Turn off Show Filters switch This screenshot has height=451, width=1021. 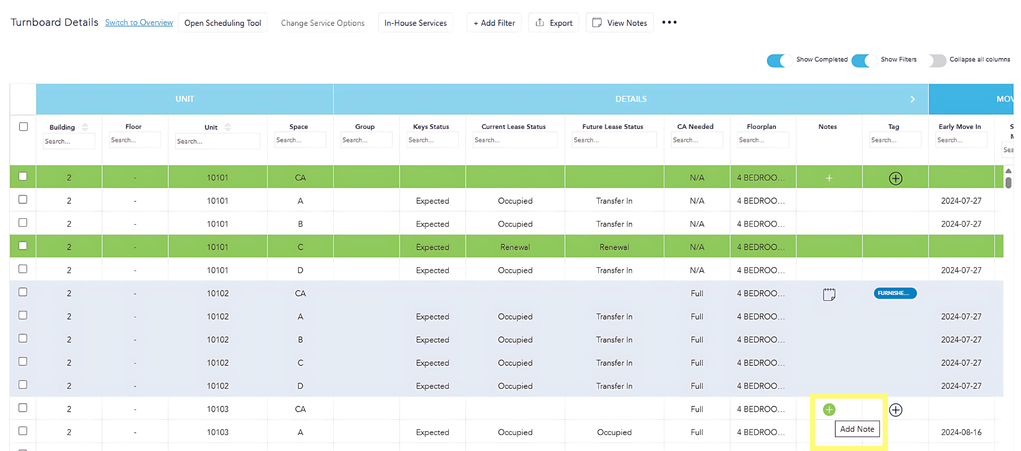(863, 60)
